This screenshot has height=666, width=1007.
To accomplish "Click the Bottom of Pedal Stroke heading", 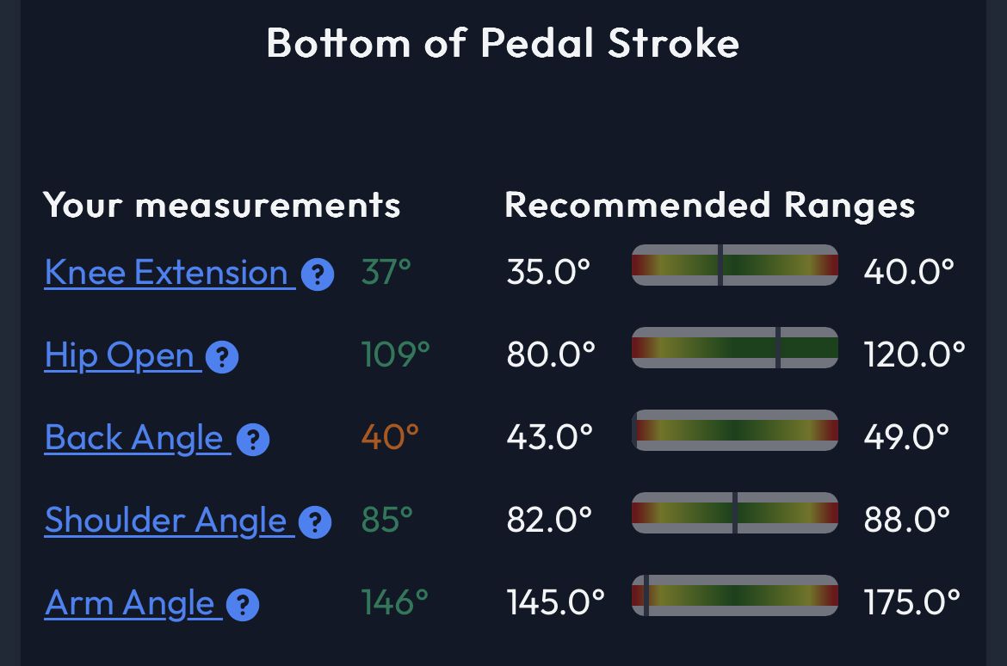I will point(503,42).
